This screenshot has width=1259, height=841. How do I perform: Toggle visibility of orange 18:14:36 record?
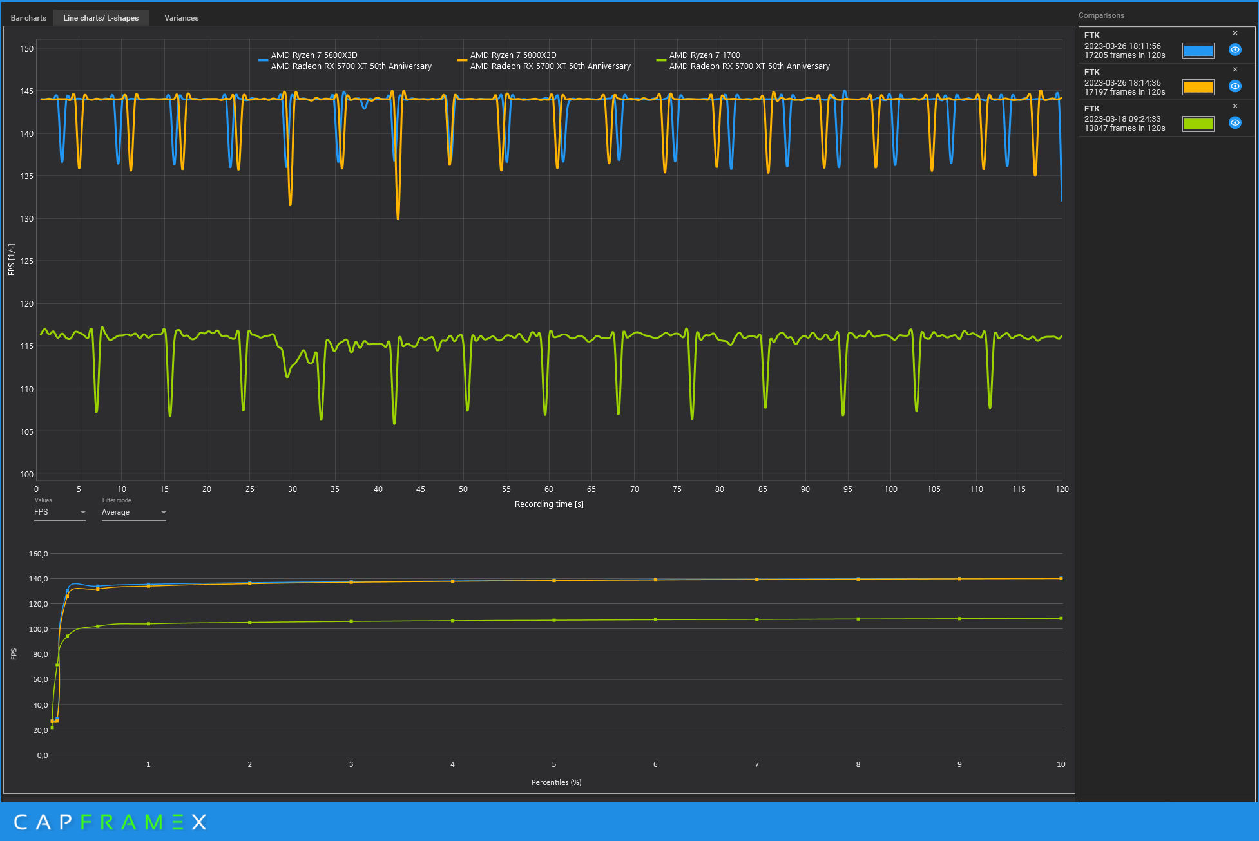(1235, 86)
